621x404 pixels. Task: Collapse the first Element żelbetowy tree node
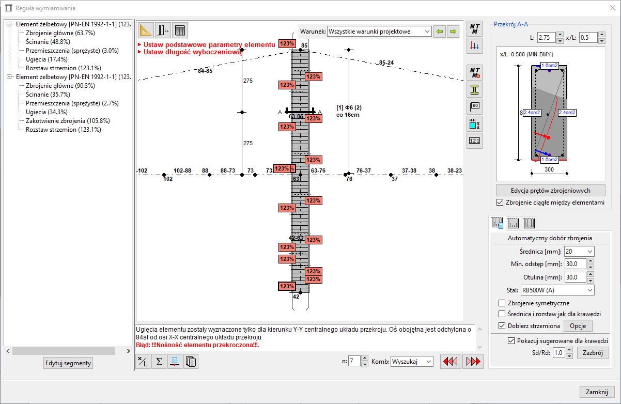tap(9, 24)
